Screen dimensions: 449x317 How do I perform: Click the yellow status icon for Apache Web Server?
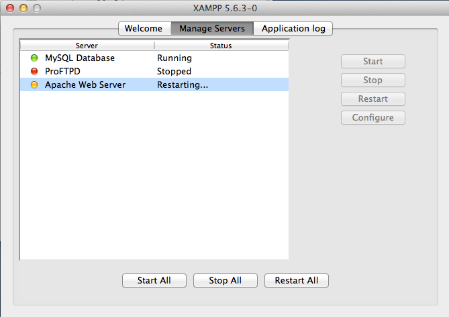pos(34,85)
